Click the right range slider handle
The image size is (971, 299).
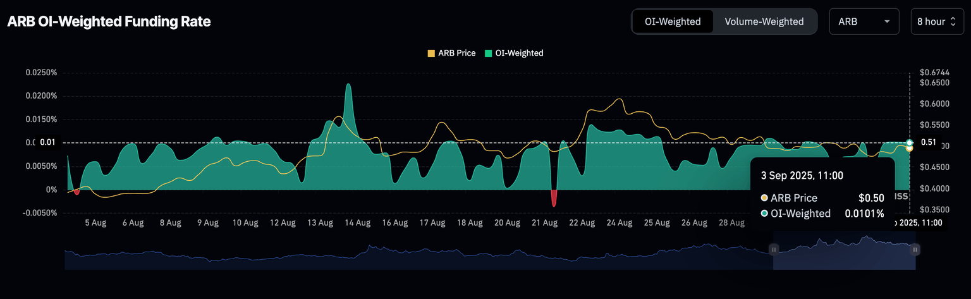click(915, 250)
